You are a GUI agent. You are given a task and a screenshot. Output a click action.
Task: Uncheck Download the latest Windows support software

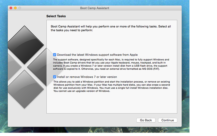pyautogui.click(x=55, y=55)
